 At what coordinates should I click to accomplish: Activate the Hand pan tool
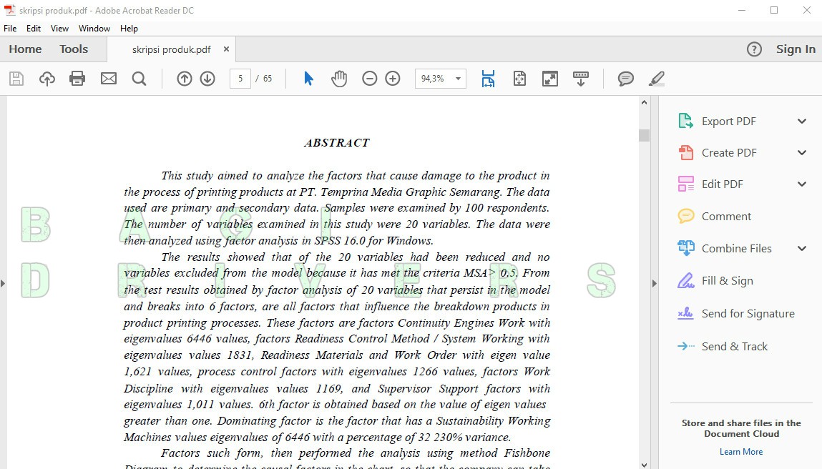(339, 79)
